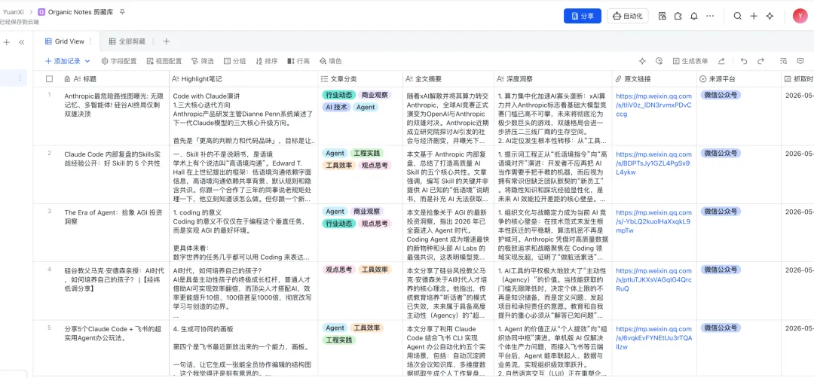
Task: Click the export share arrow icon in toolbar
Action: click(721, 61)
